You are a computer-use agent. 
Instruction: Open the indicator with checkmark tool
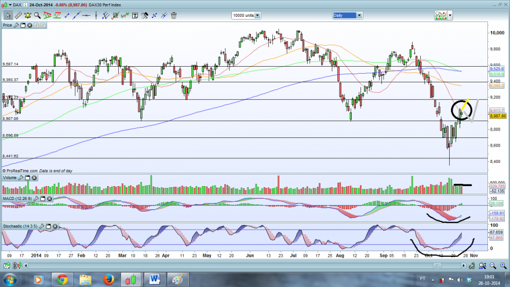coord(115,15)
